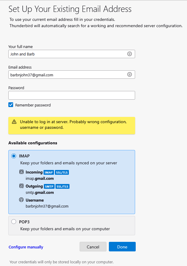Image resolution: width=187 pixels, height=266 pixels.
Task: Click the info icon in email address field
Action: tap(129, 75)
